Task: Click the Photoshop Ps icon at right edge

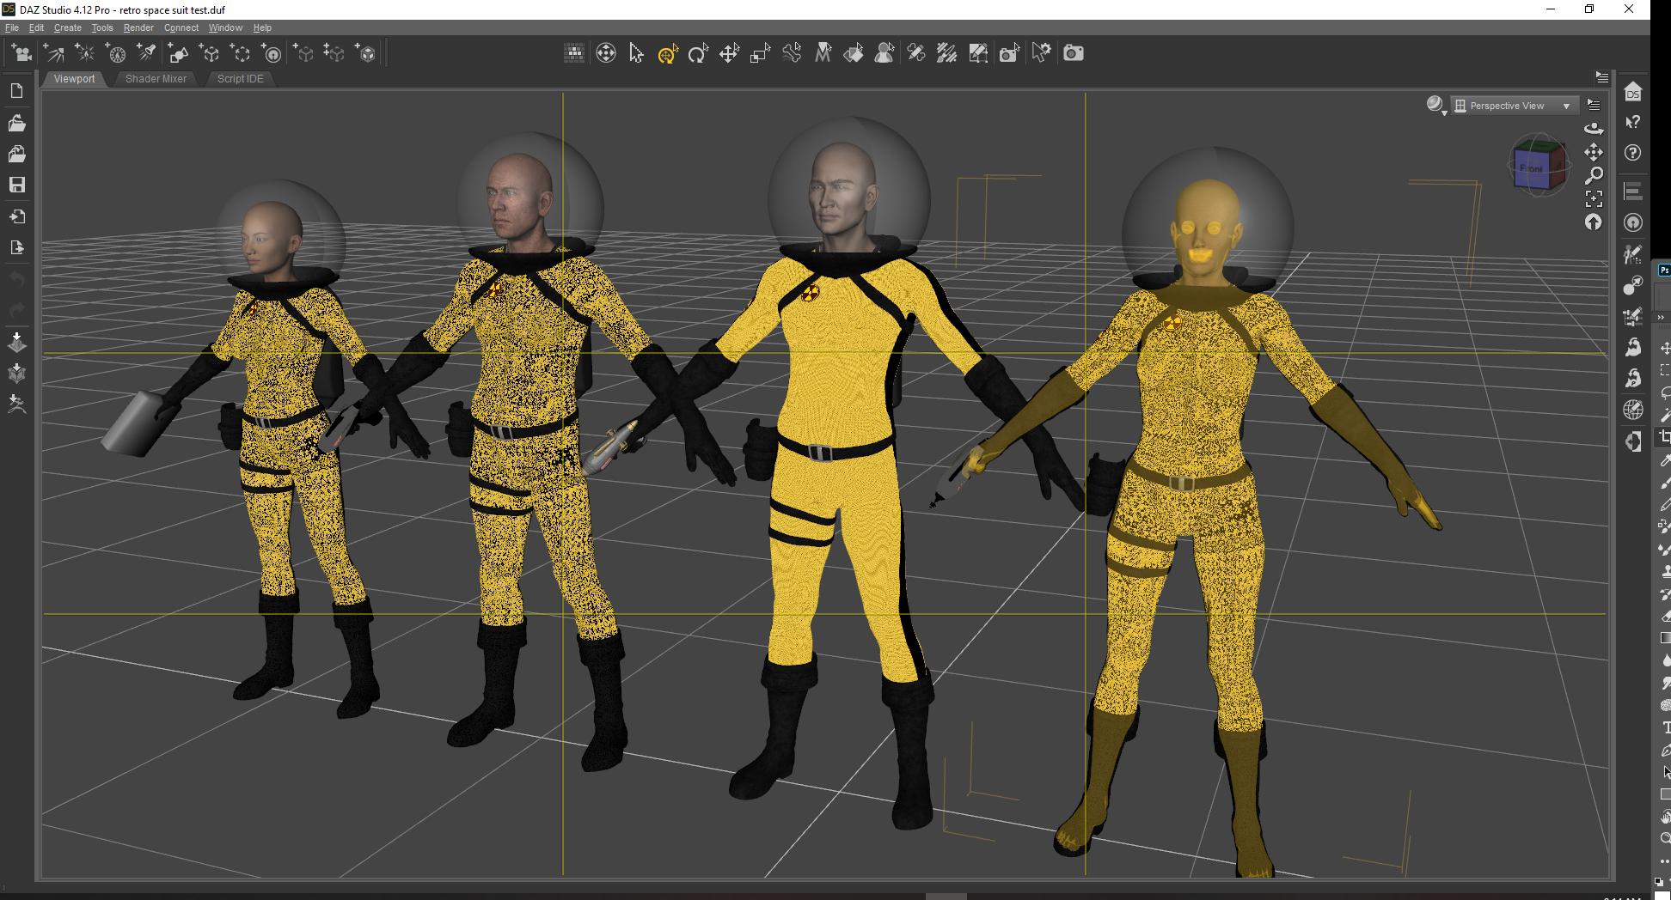Action: point(1664,271)
